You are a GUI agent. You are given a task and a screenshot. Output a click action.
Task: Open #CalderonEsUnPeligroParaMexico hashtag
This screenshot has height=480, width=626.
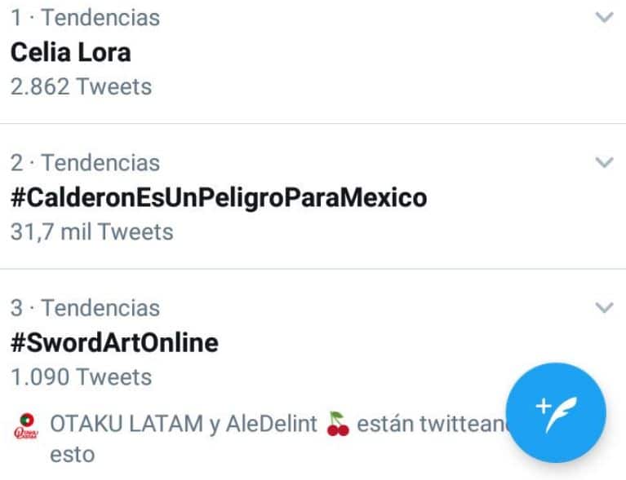[x=219, y=198]
